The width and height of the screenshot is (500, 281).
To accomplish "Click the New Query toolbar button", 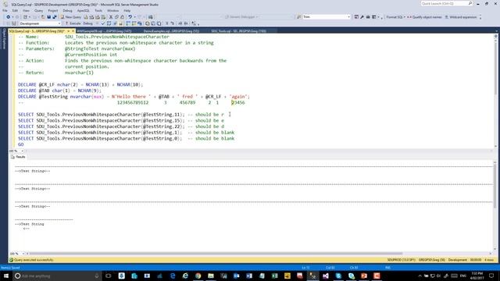I will (71, 17).
